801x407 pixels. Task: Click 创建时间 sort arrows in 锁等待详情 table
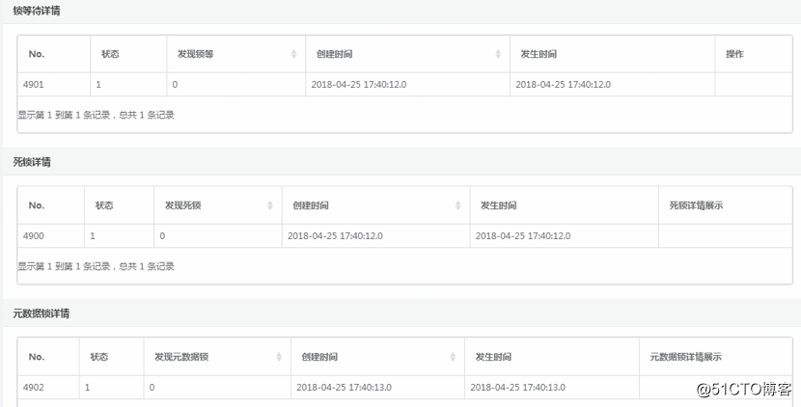(x=498, y=54)
